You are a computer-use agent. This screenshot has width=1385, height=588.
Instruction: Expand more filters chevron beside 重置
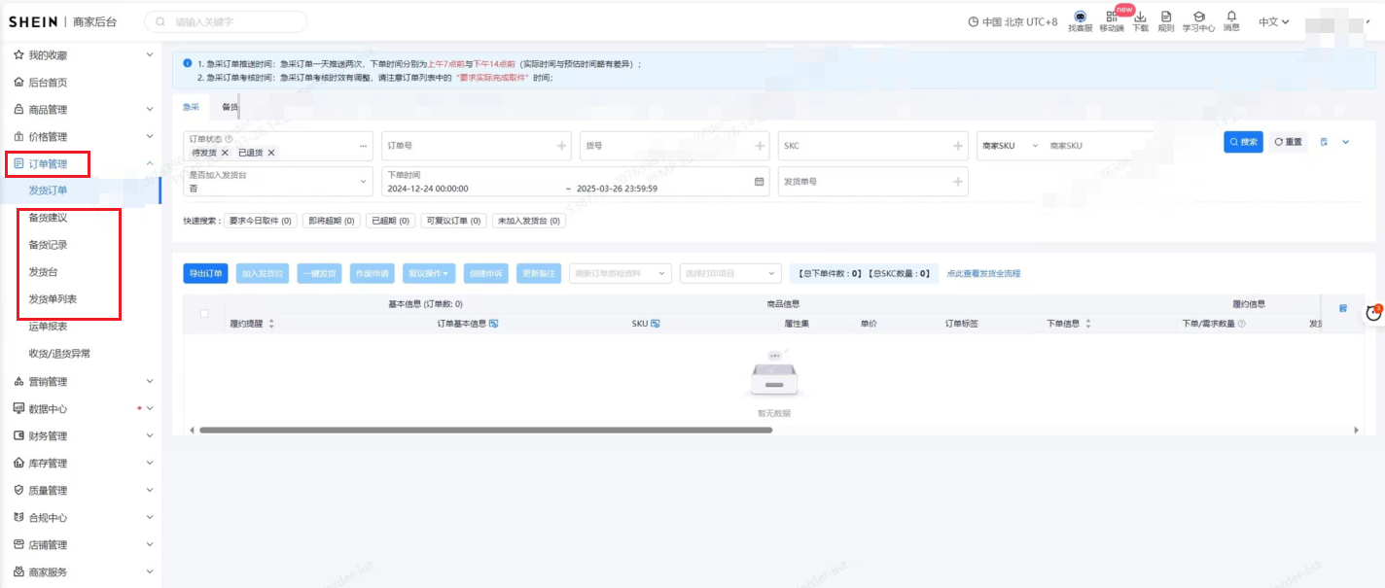tap(1346, 142)
